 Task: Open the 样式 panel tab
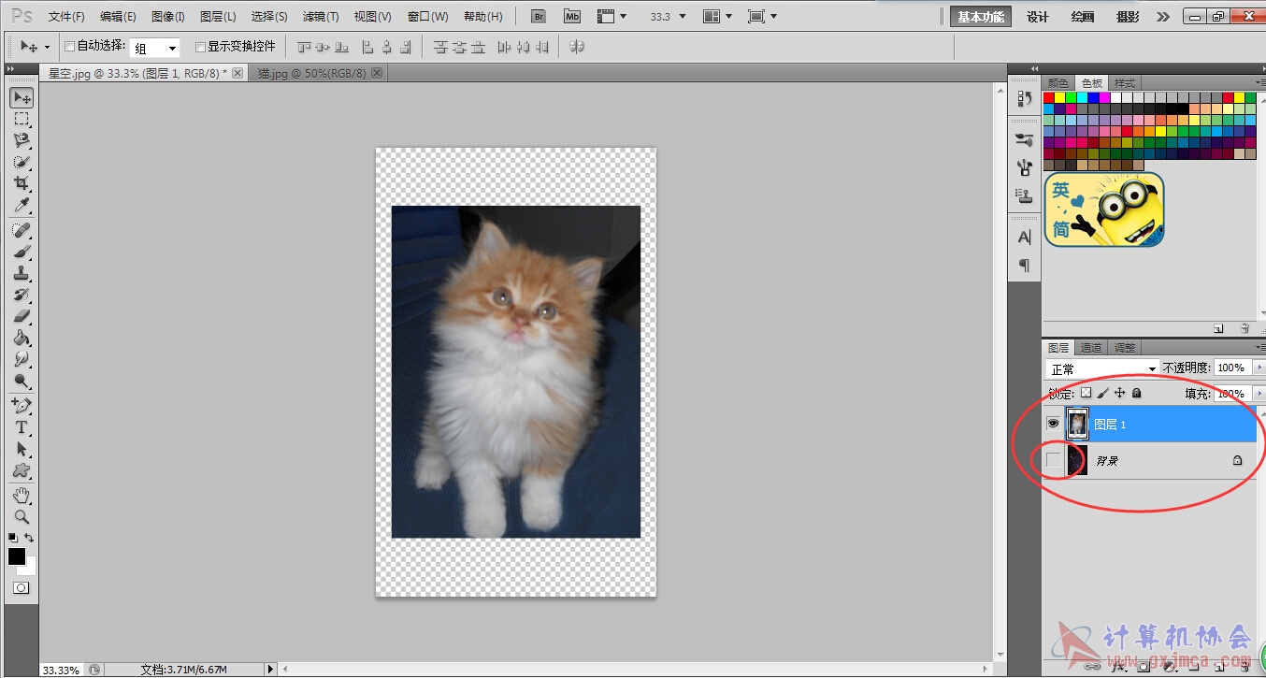click(1125, 83)
